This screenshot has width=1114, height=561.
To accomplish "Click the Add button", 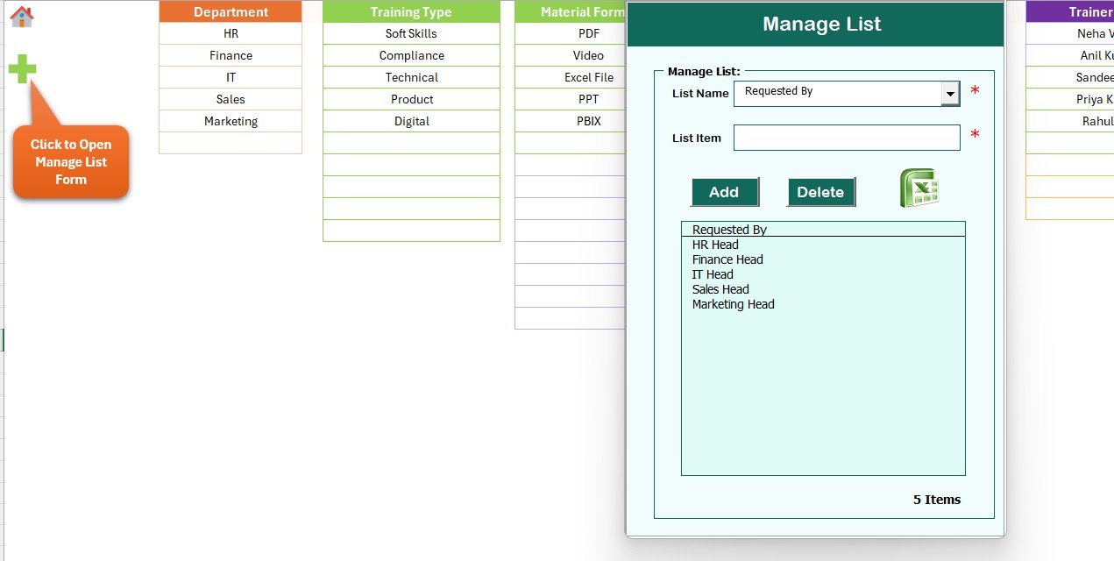I will coord(725,192).
